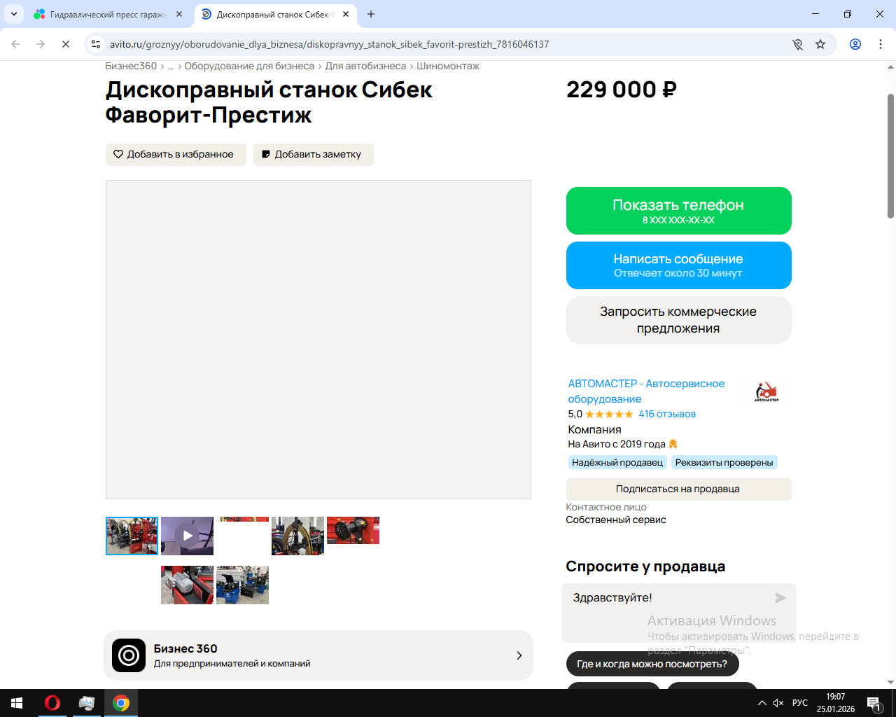Open Chrome three-dot menu

click(x=881, y=44)
